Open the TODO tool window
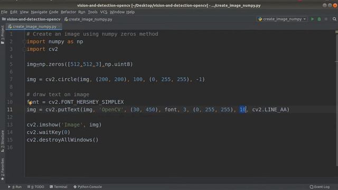 pos(36,187)
